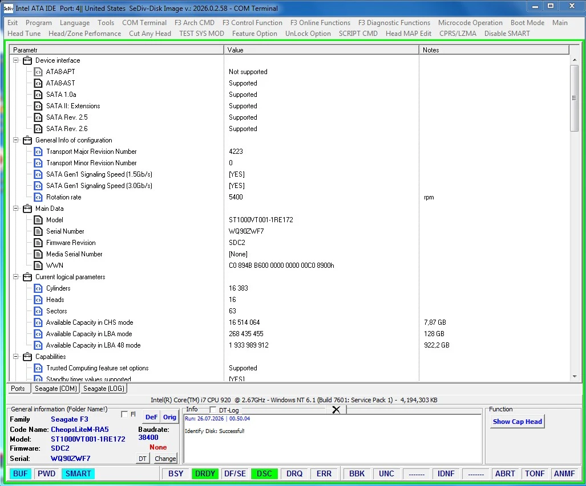Viewport: 586px width, 486px height.
Task: Click the Heads row icon
Action: point(38,299)
